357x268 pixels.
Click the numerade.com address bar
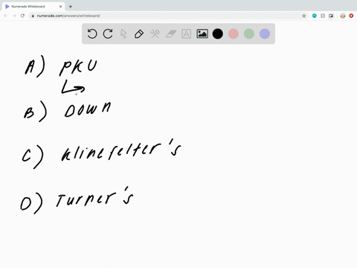tap(166, 16)
